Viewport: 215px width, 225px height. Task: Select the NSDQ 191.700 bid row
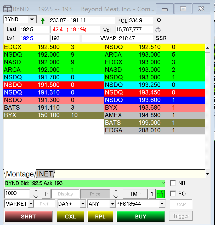(54, 77)
